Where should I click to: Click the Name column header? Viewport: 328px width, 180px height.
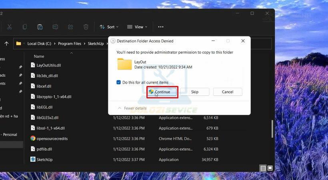pyautogui.click(x=39, y=56)
